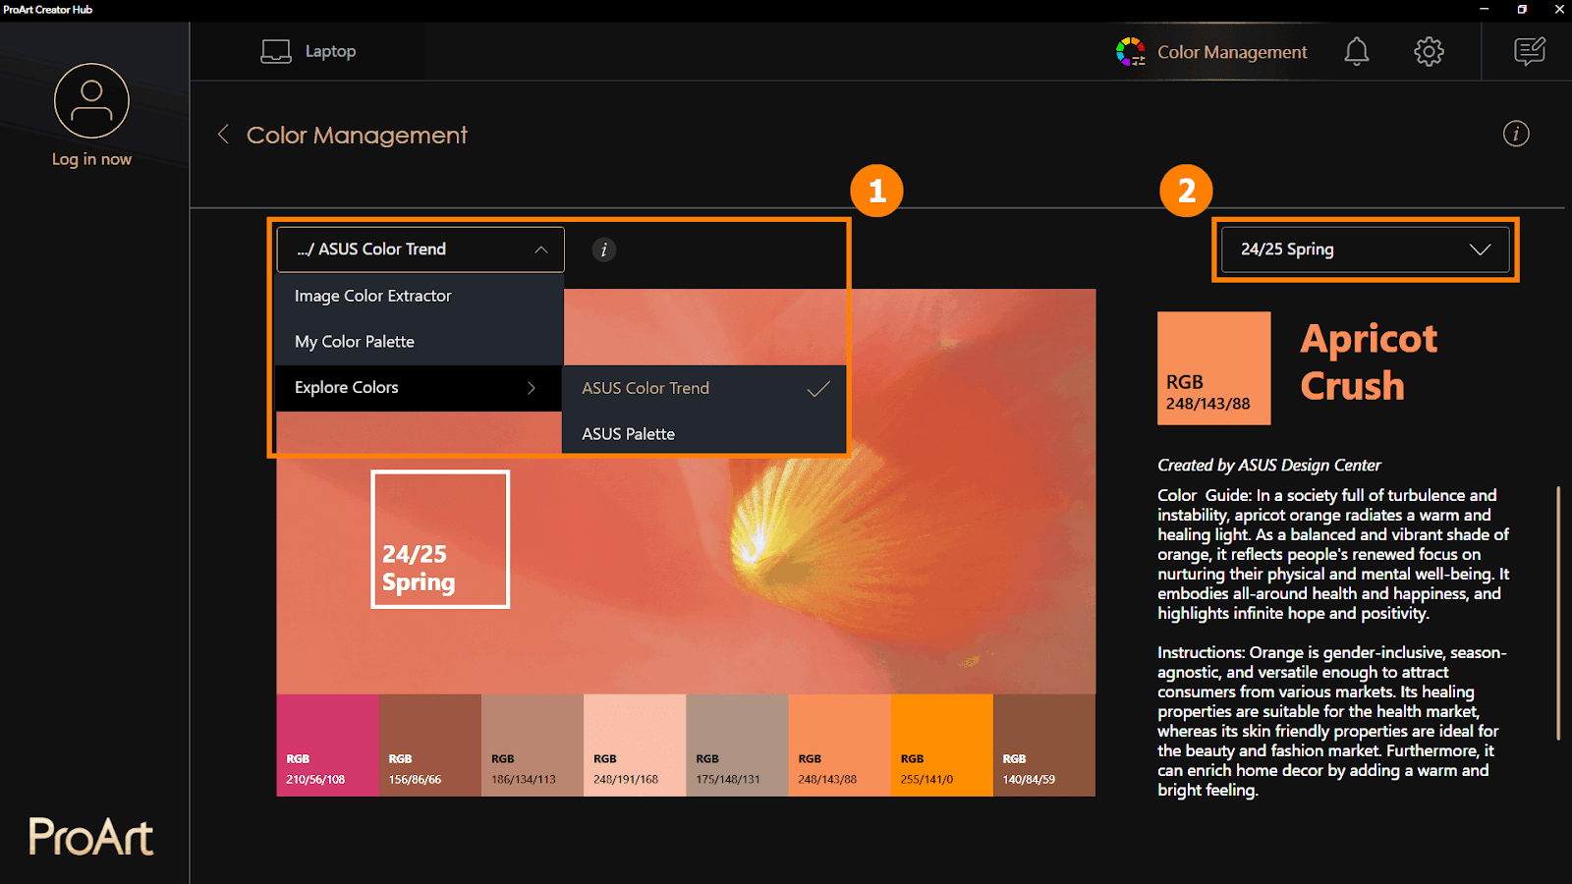The image size is (1572, 884).
Task: Open the settings gear icon
Action: pos(1429,51)
